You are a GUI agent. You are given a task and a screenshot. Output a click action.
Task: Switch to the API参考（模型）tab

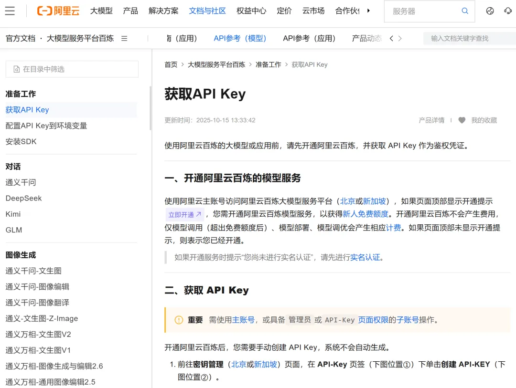(x=240, y=39)
